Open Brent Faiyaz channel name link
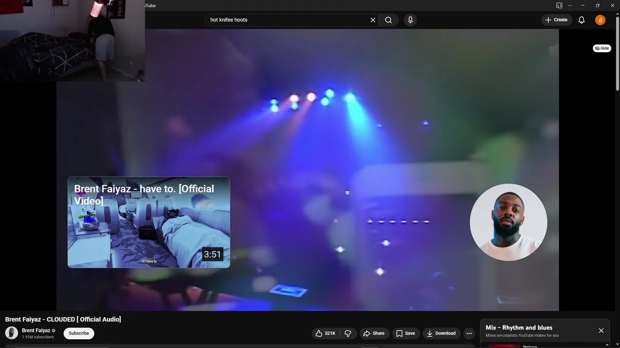The width and height of the screenshot is (620, 348). pyautogui.click(x=36, y=331)
